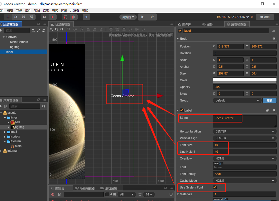Distribute nodes evenly by top

[x=111, y=29]
